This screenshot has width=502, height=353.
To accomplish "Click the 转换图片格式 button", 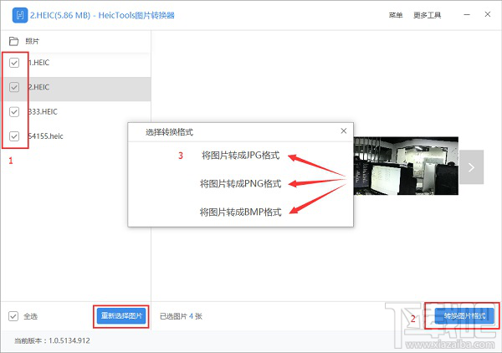I will point(464,316).
